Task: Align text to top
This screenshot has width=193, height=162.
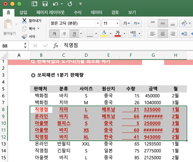Action: [x=153, y=23]
